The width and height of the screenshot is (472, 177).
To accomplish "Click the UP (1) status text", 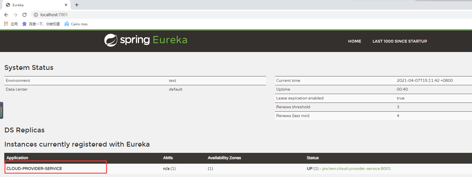I will click(x=313, y=168).
